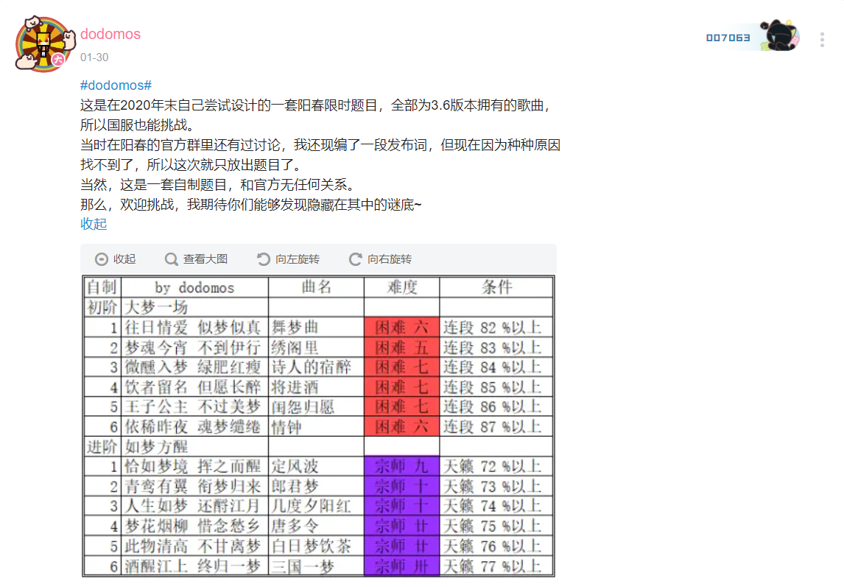Click the 舞梦曲 song name cell
Viewport: 844px width, 587px height.
[x=316, y=327]
